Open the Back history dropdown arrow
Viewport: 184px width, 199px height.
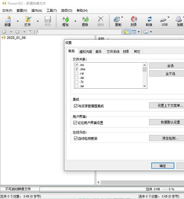[11, 32]
